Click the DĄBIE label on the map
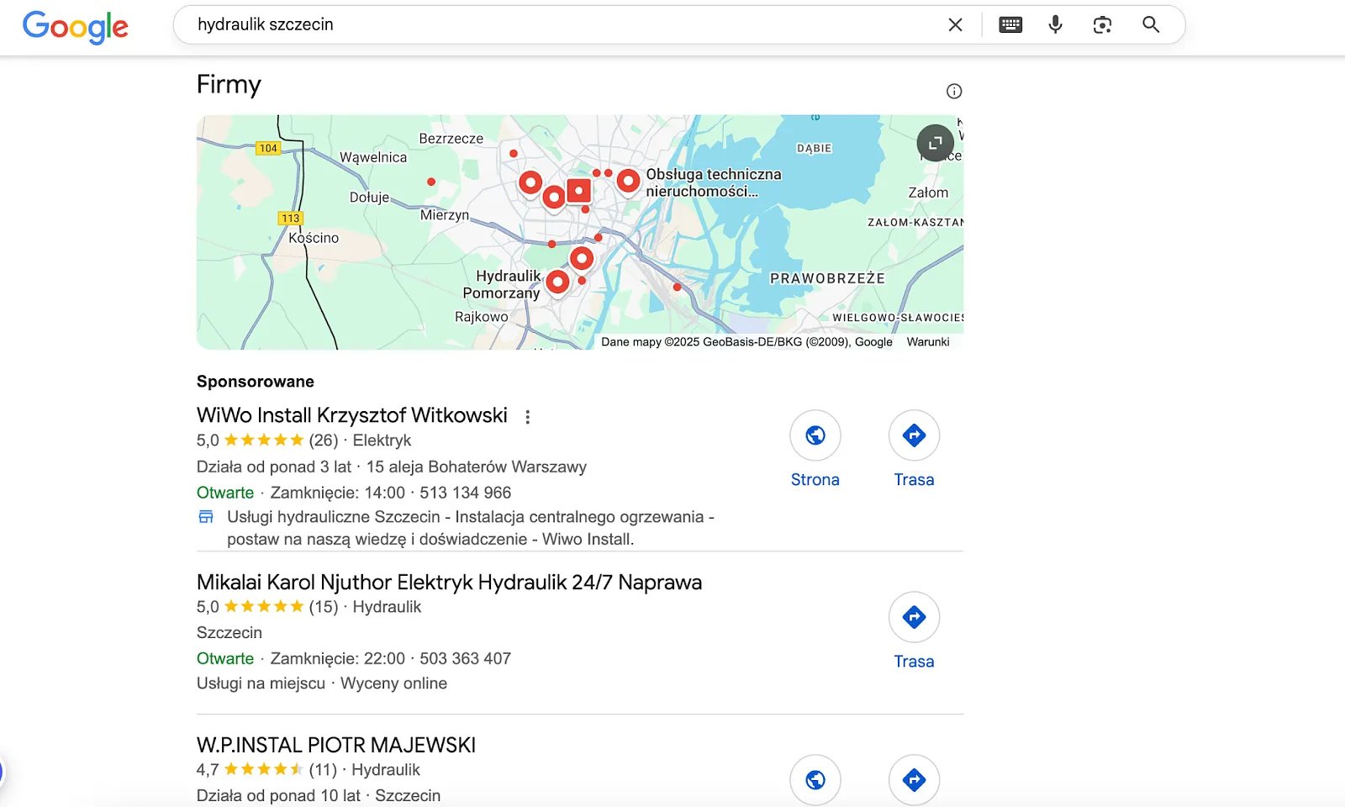 click(x=815, y=148)
